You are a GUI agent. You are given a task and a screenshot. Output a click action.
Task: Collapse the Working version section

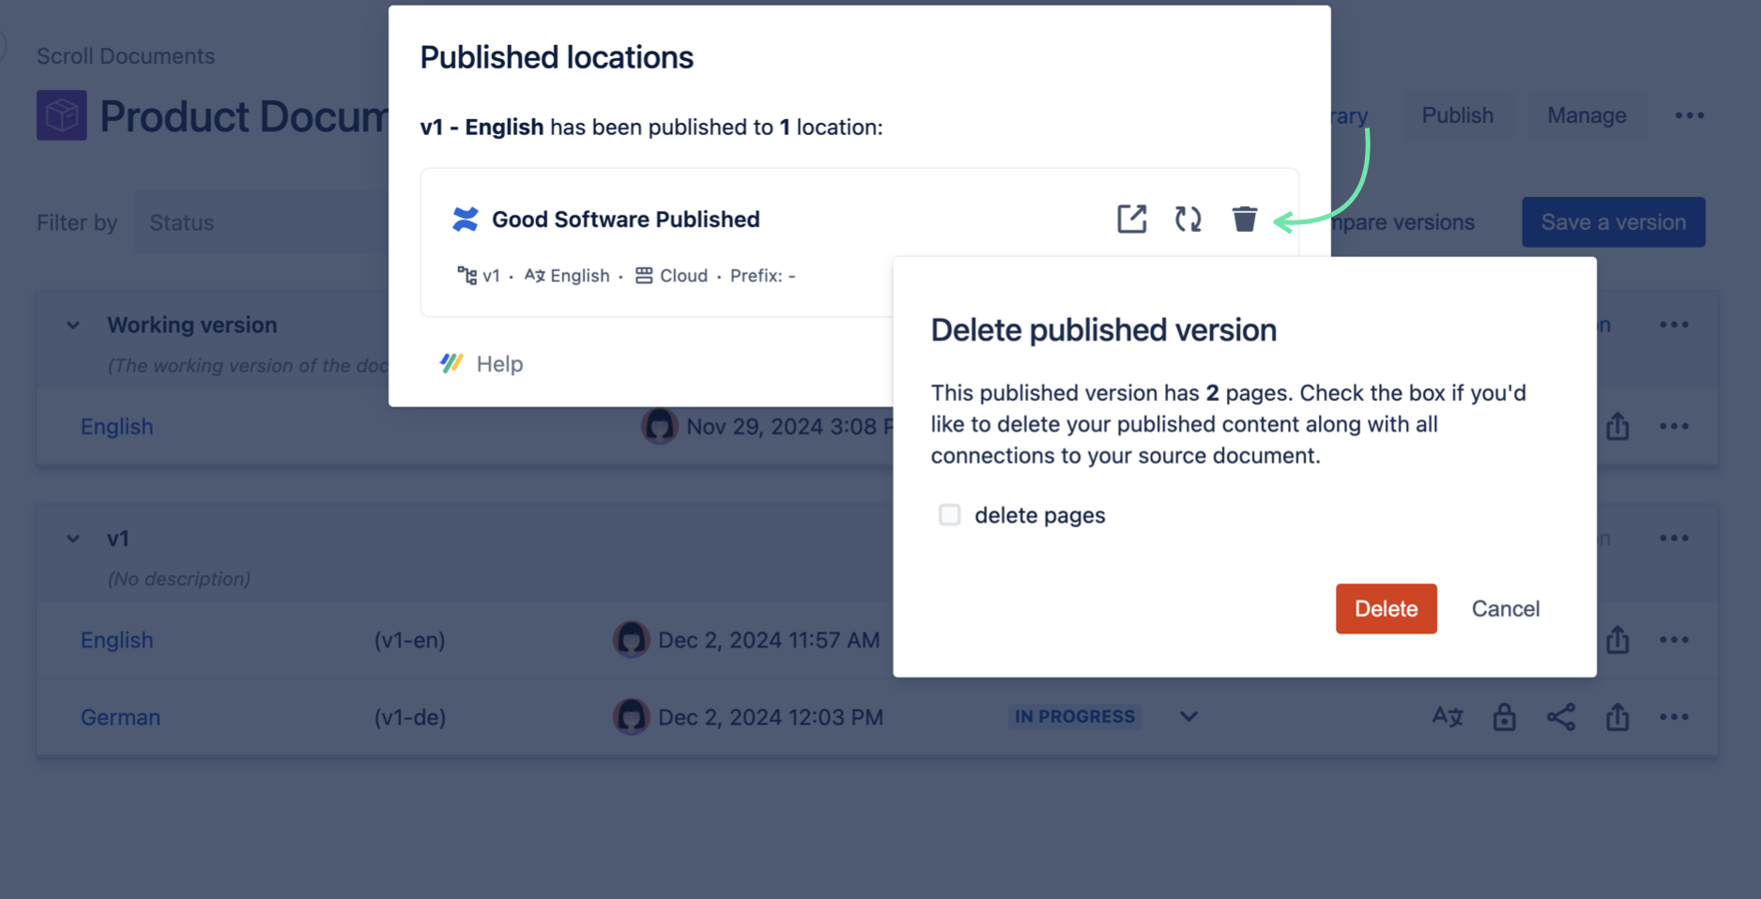72,324
